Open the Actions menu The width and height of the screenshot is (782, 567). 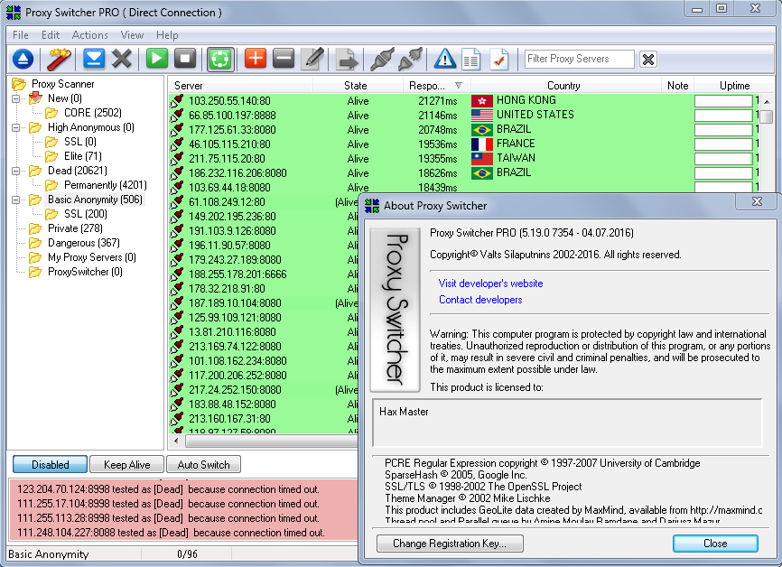tap(90, 34)
